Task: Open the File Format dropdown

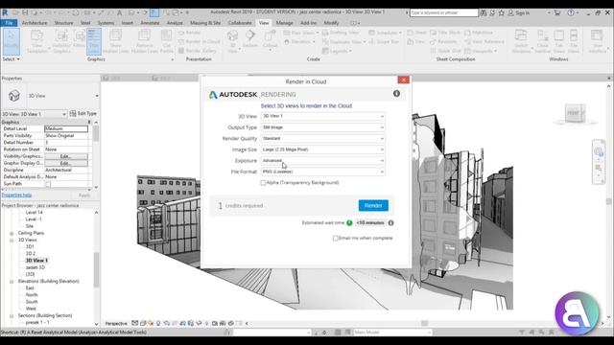Action: pos(322,172)
